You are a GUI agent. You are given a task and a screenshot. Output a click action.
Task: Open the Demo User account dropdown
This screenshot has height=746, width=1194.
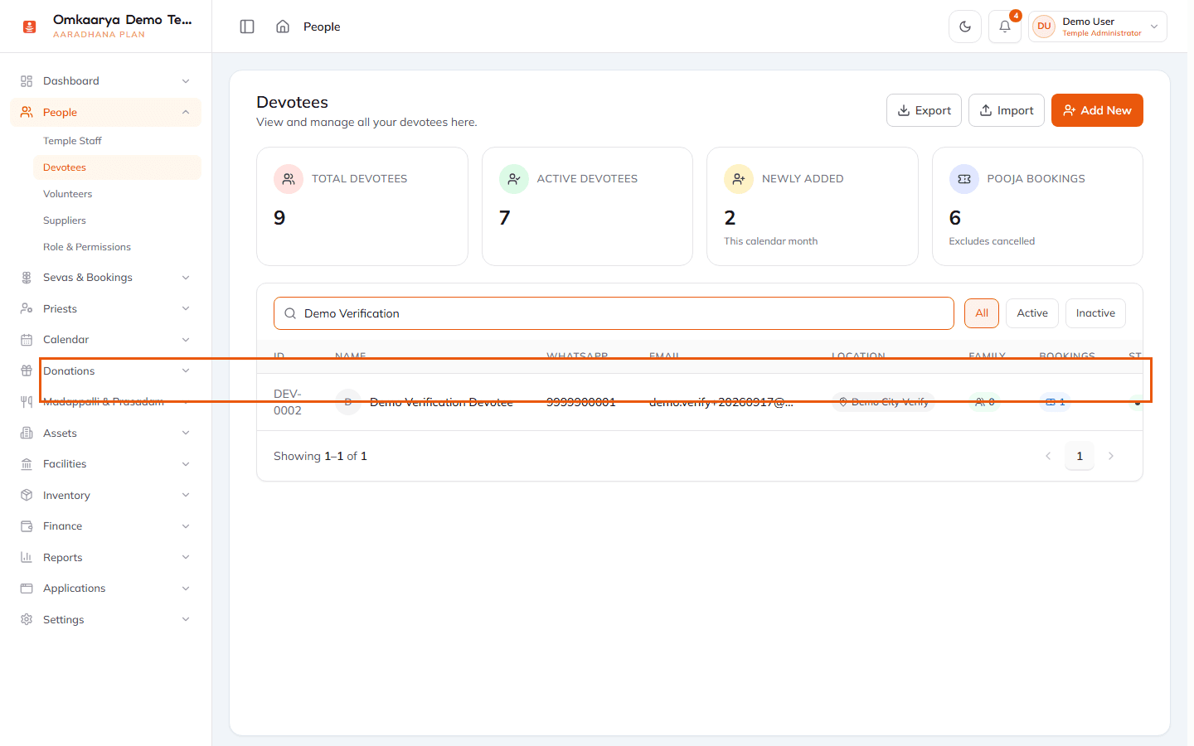point(1098,27)
